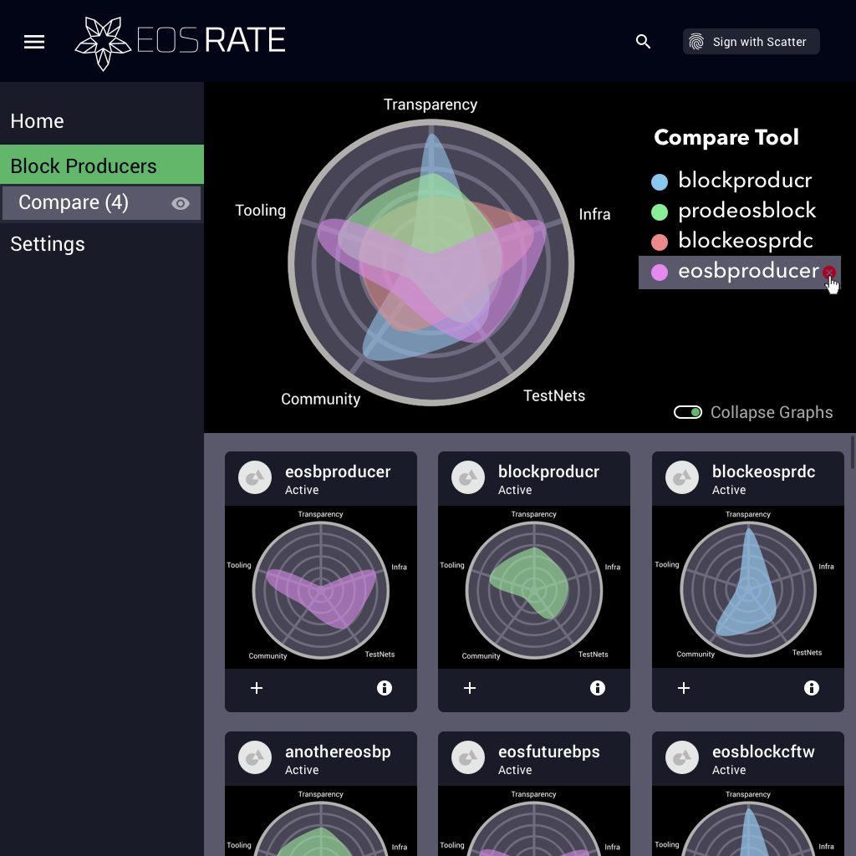
Task: Click eosbproducer card avatar icon
Action: coord(255,477)
